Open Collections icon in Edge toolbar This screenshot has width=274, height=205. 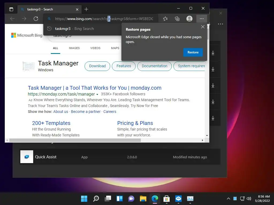(177, 19)
